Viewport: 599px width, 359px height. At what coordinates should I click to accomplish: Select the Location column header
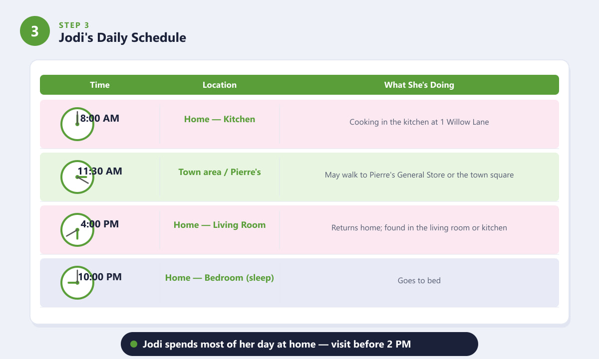[220, 85]
